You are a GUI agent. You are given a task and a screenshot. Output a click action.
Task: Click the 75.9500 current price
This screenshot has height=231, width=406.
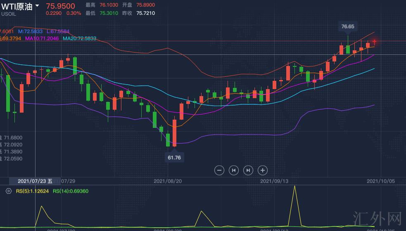click(x=60, y=6)
